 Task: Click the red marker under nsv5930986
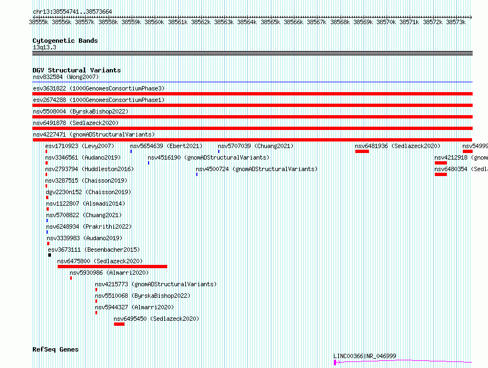point(71,278)
